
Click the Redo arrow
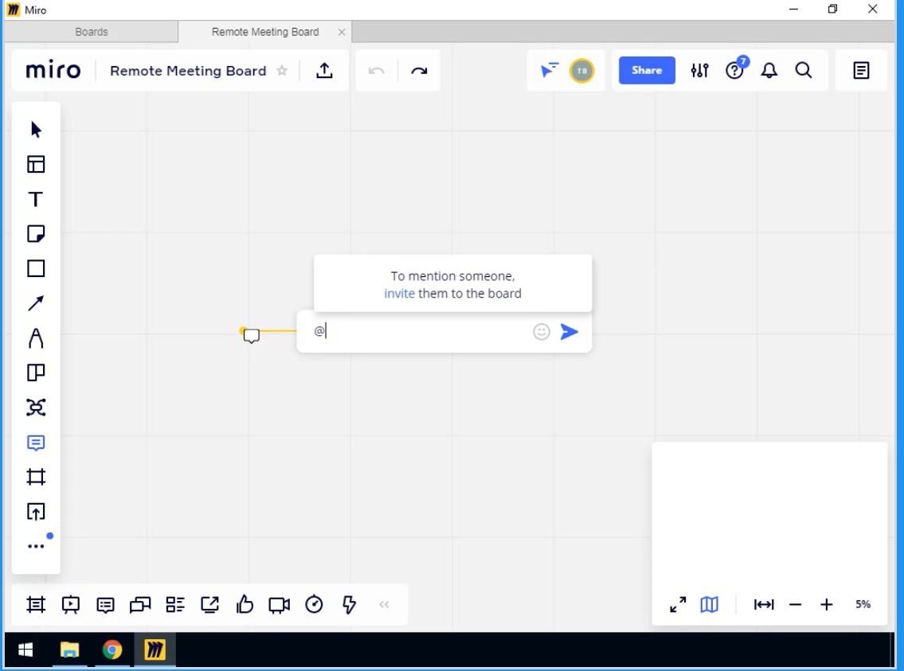click(x=419, y=71)
